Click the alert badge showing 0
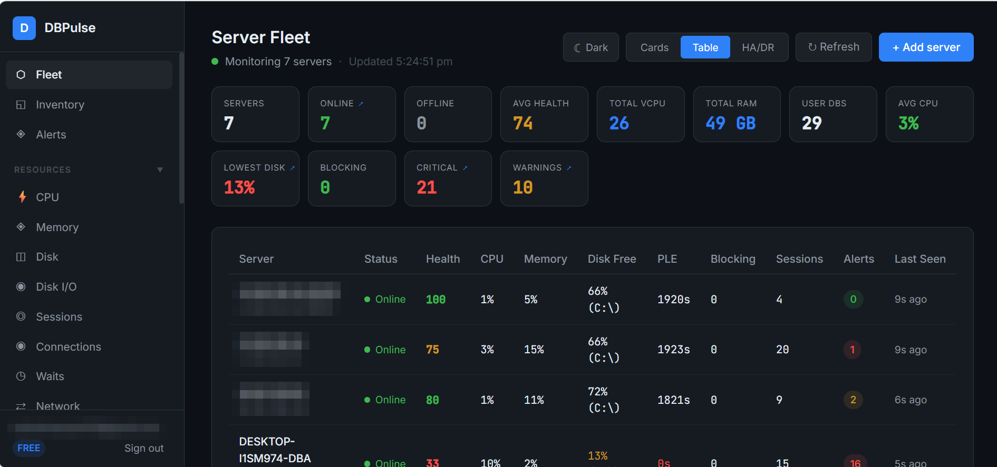The image size is (997, 467). pyautogui.click(x=853, y=300)
